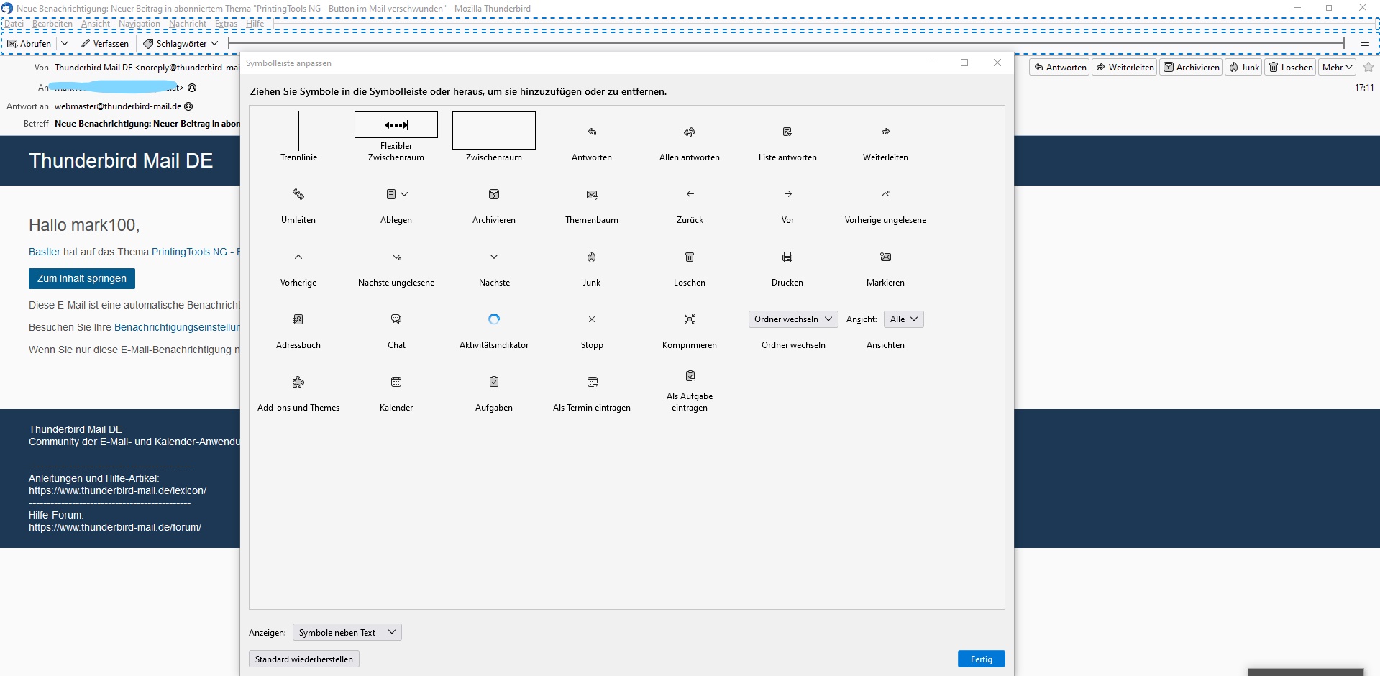Screen dimensions: 1380x676
Task: Click the Abrufen toolbar button
Action: click(29, 44)
